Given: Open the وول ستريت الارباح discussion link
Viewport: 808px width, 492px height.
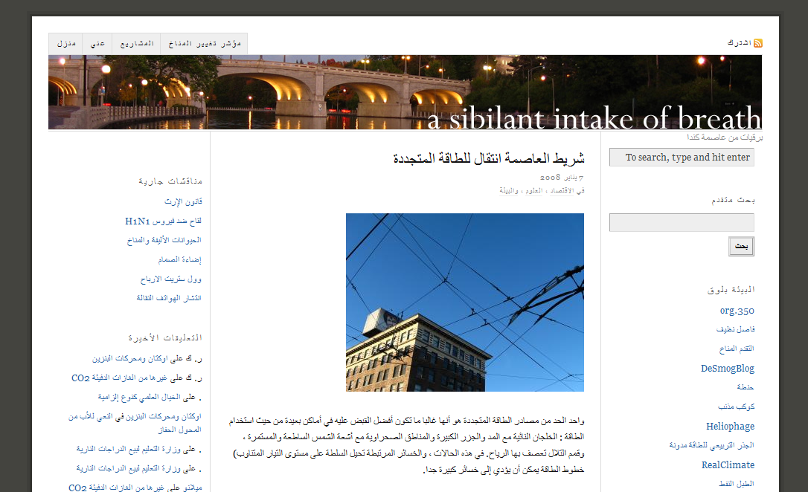Looking at the screenshot, I should [x=170, y=279].
